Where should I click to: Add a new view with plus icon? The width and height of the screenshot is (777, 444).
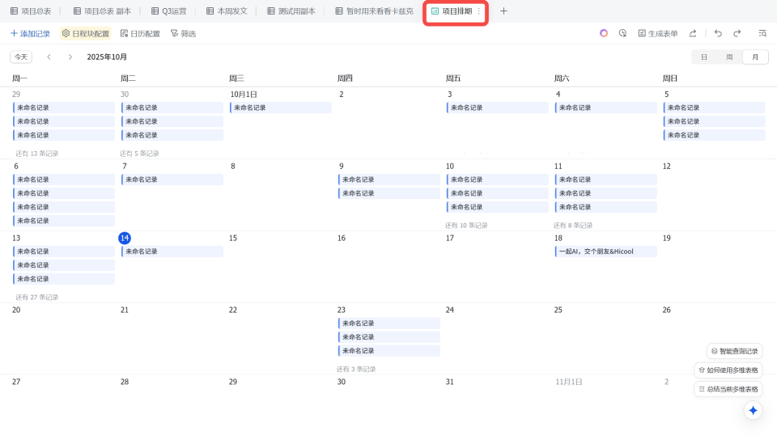pos(503,11)
